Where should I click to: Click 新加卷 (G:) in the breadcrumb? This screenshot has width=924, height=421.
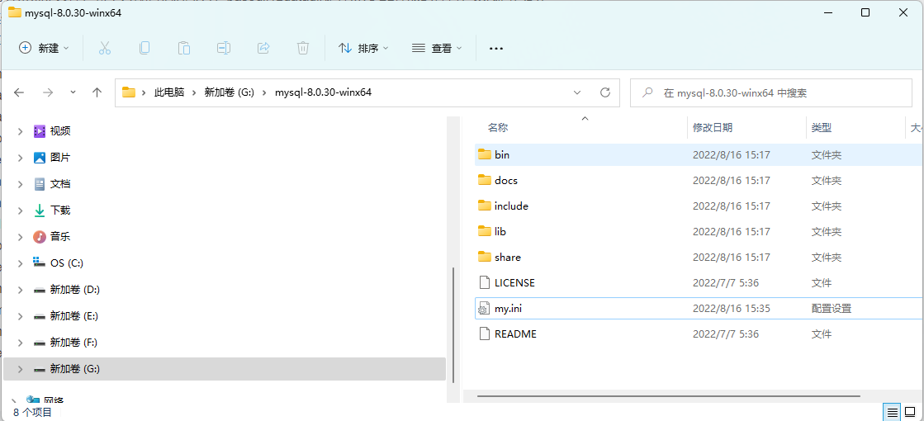[230, 92]
